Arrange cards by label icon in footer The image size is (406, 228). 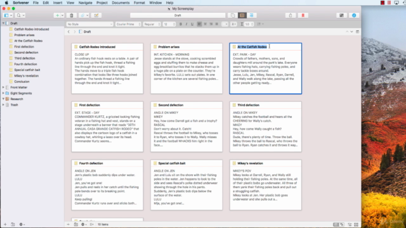pyautogui.click(x=350, y=225)
